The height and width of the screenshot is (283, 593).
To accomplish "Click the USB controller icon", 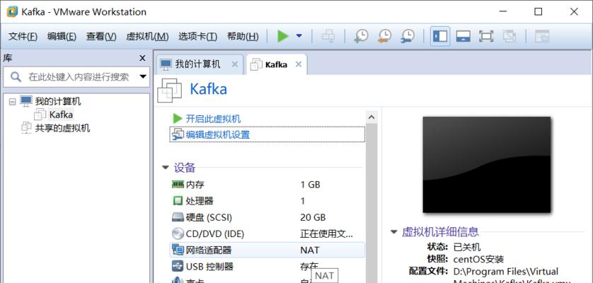I will coord(178,266).
